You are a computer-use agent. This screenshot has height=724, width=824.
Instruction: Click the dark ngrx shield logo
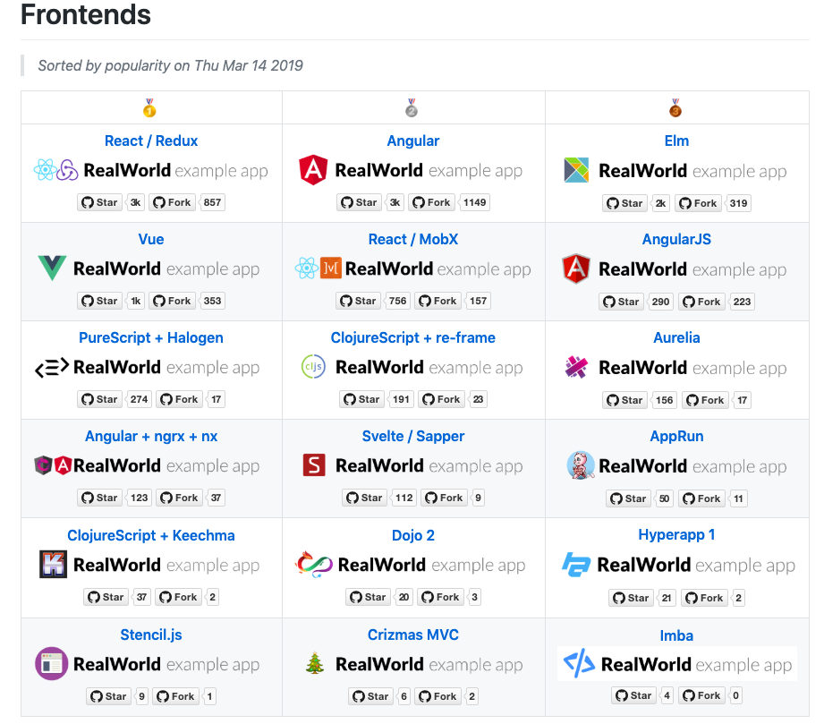(43, 464)
